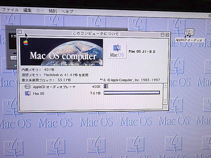Open the grayed 表示 menu
Viewport: 211px width, 158px height.
(40, 11)
